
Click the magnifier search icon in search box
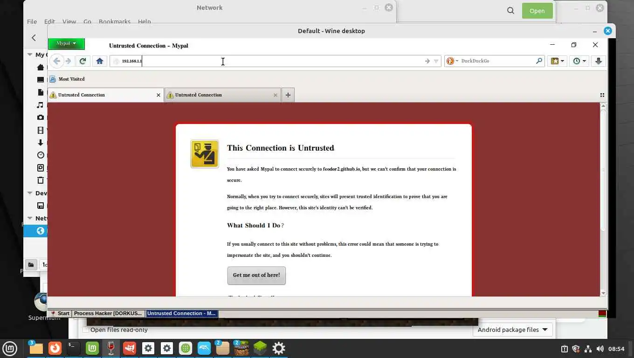click(539, 61)
